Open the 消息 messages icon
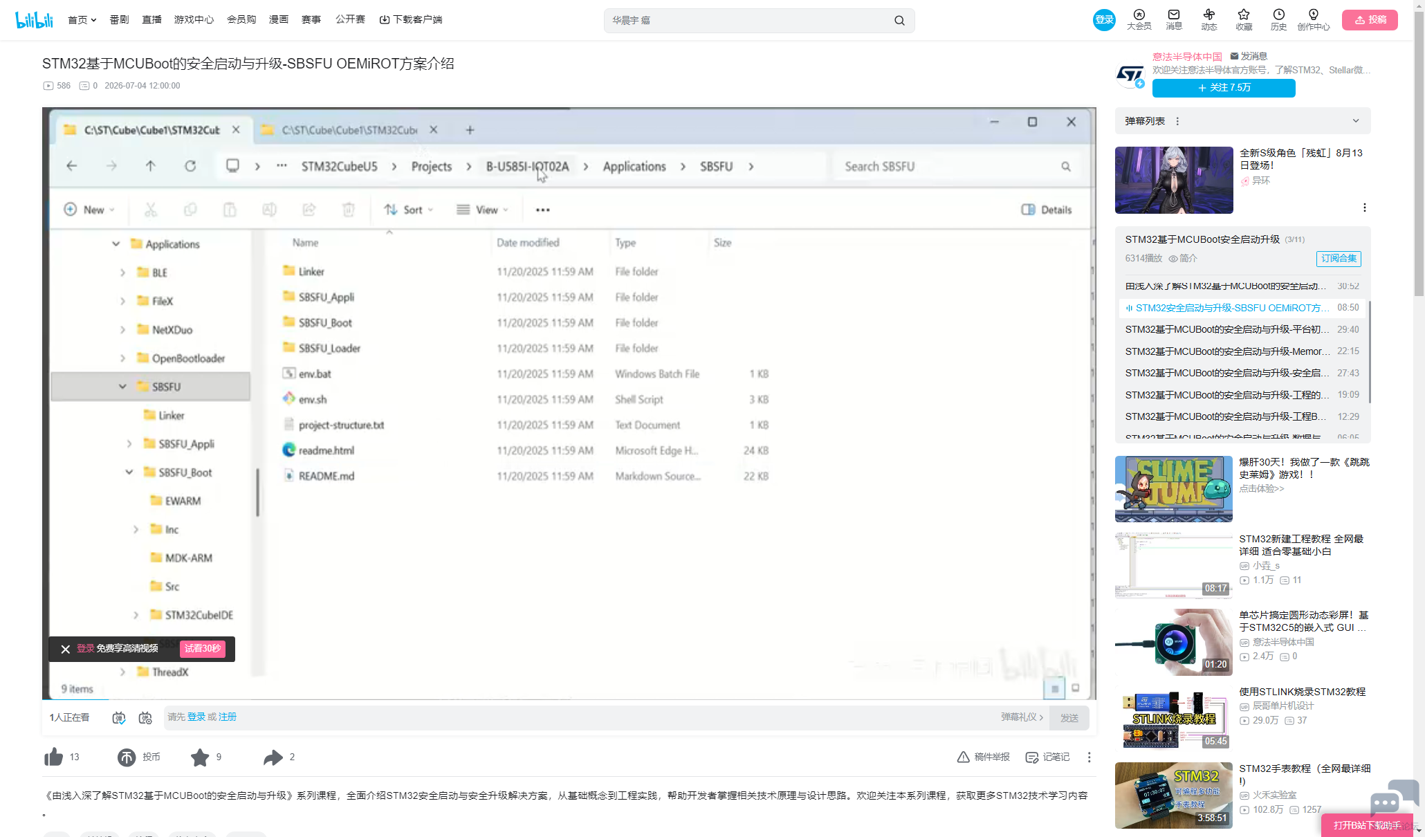 (x=1174, y=19)
